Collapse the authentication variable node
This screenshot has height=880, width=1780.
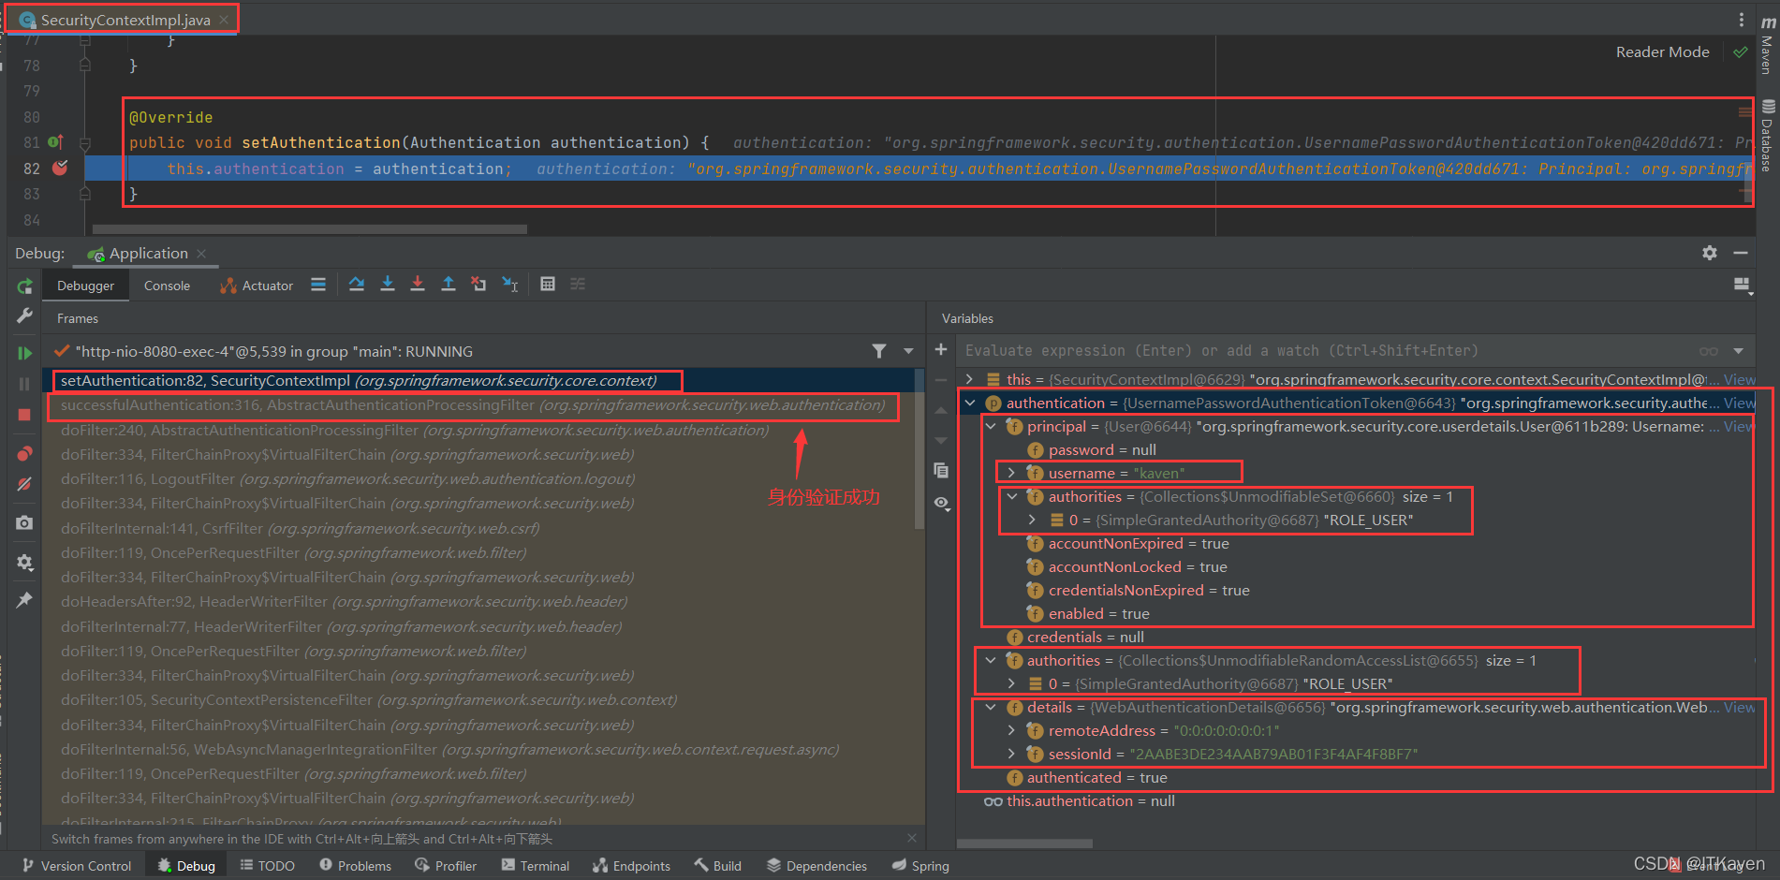point(970,403)
